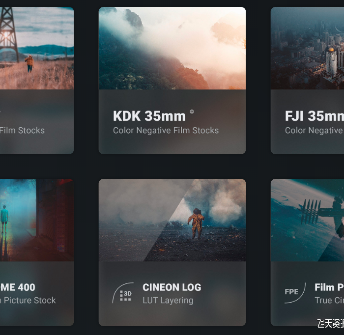Click the Film Stocks text on left card
Viewport: 344px width, 335px height.
pos(22,131)
